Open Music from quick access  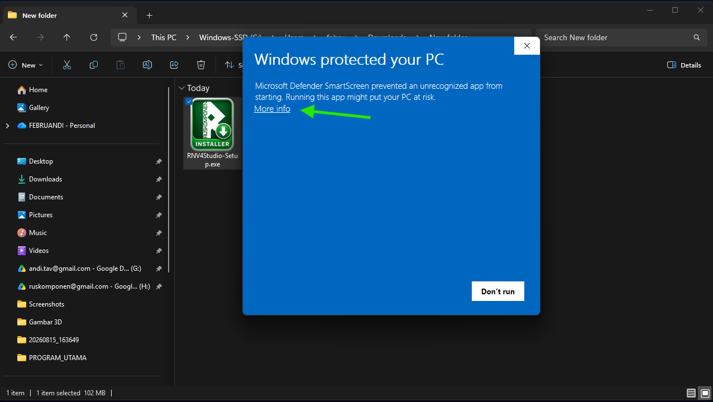pyautogui.click(x=38, y=233)
